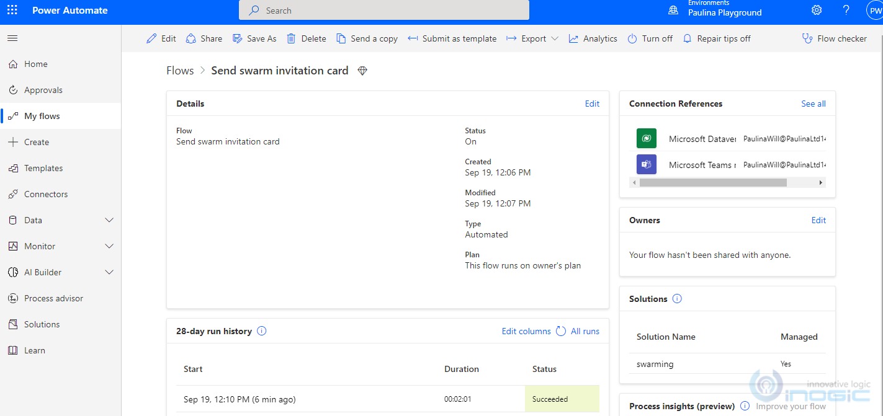The height and width of the screenshot is (416, 883).
Task: Open run started Sep 19, 12:10 PM
Action: click(240, 399)
